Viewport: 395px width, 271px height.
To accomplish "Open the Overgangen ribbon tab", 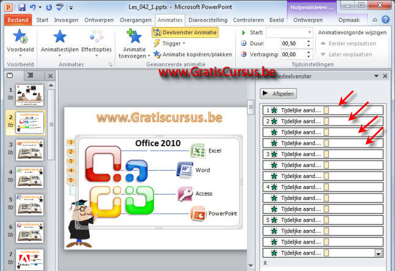I will pos(136,20).
